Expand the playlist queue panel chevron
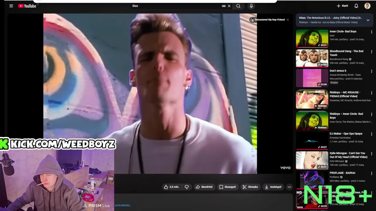The width and height of the screenshot is (376, 211). click(x=368, y=20)
